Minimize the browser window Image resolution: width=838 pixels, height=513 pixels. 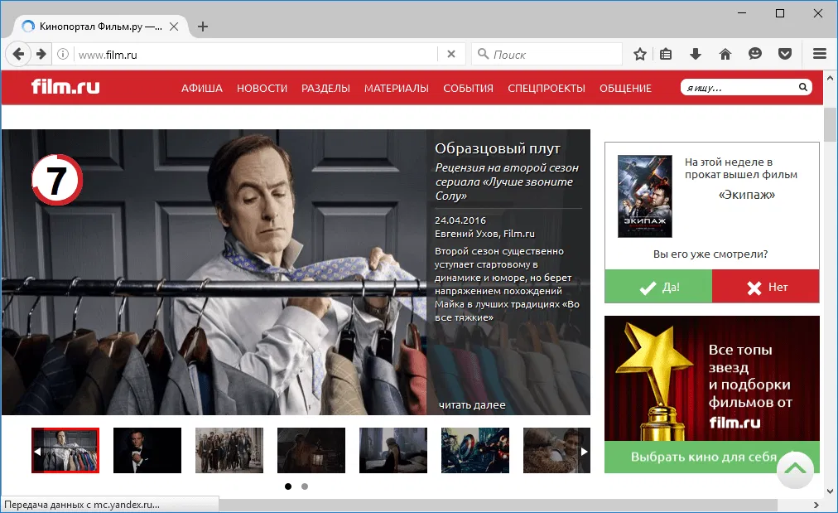coord(742,12)
